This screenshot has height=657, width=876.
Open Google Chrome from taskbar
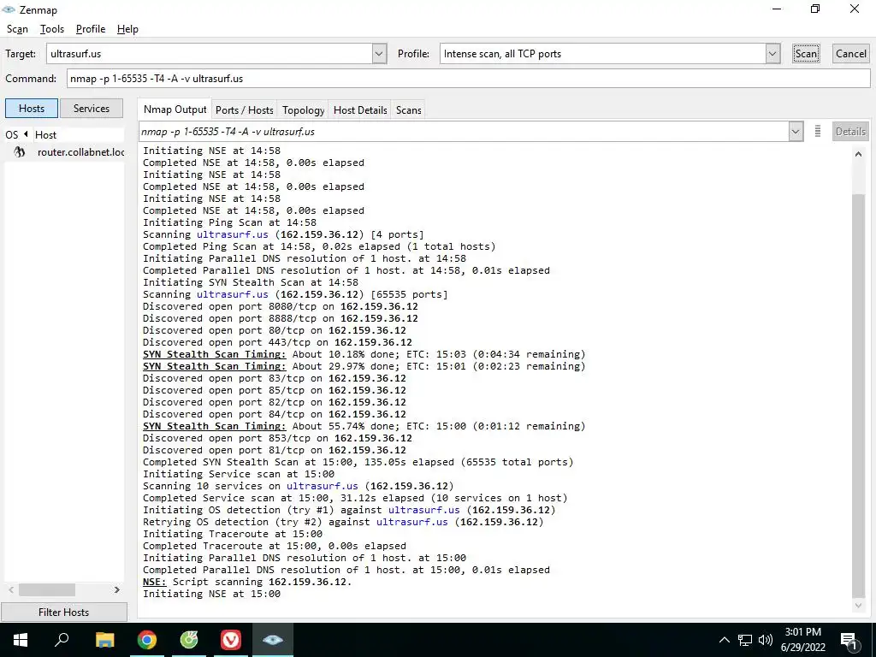tap(147, 640)
